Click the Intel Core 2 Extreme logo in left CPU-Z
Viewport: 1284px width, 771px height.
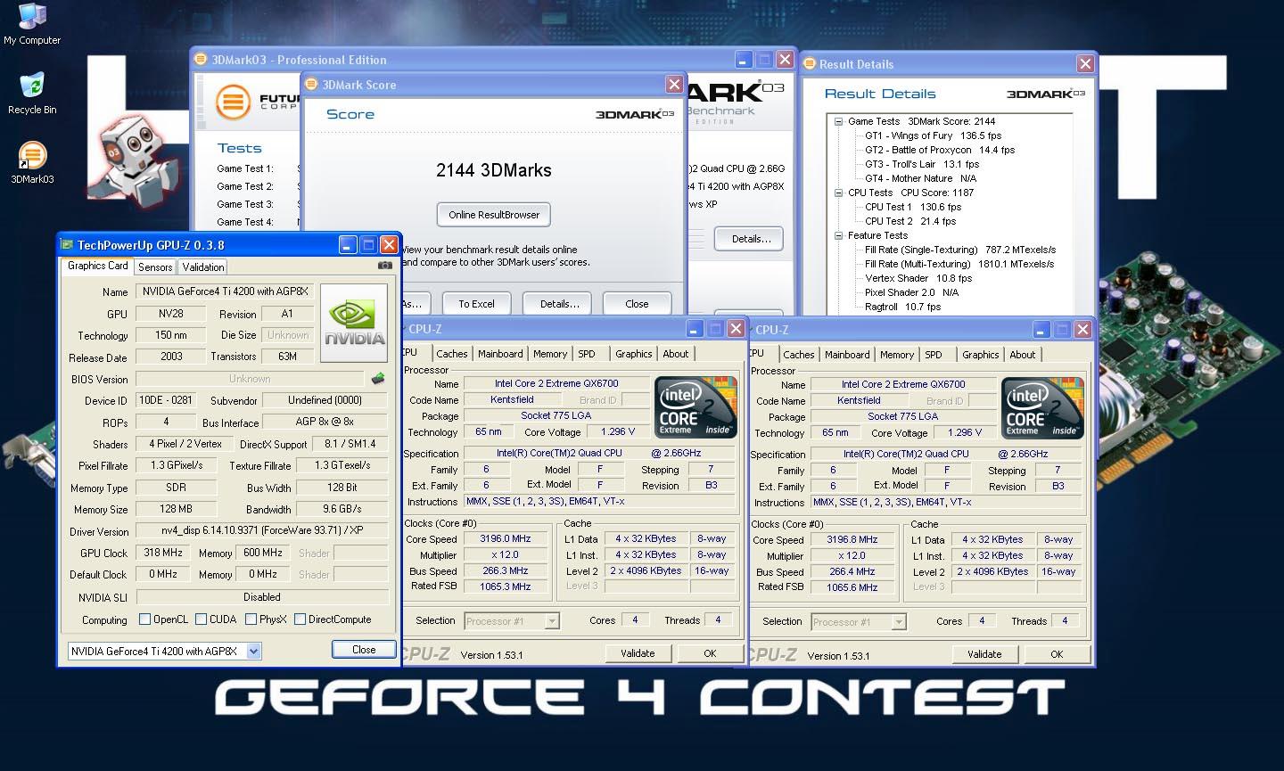(695, 407)
